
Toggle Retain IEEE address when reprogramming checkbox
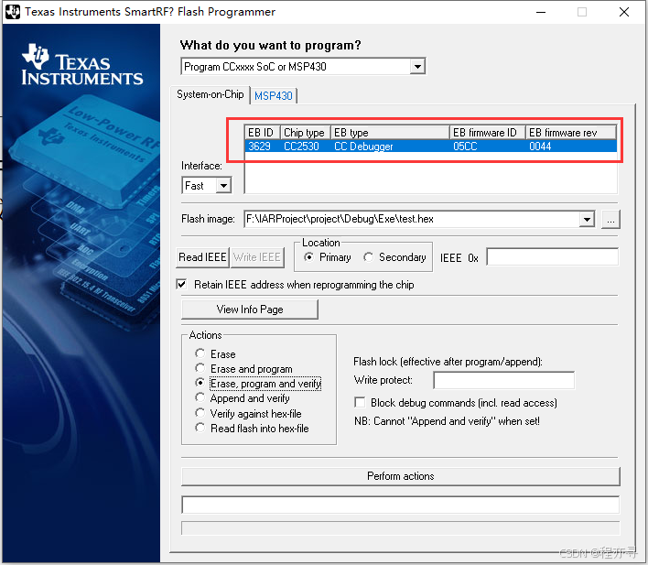click(181, 285)
